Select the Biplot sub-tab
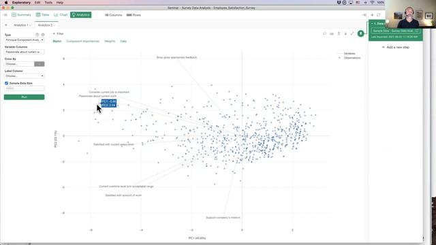Viewport: 436px width, 245px height. (57, 41)
